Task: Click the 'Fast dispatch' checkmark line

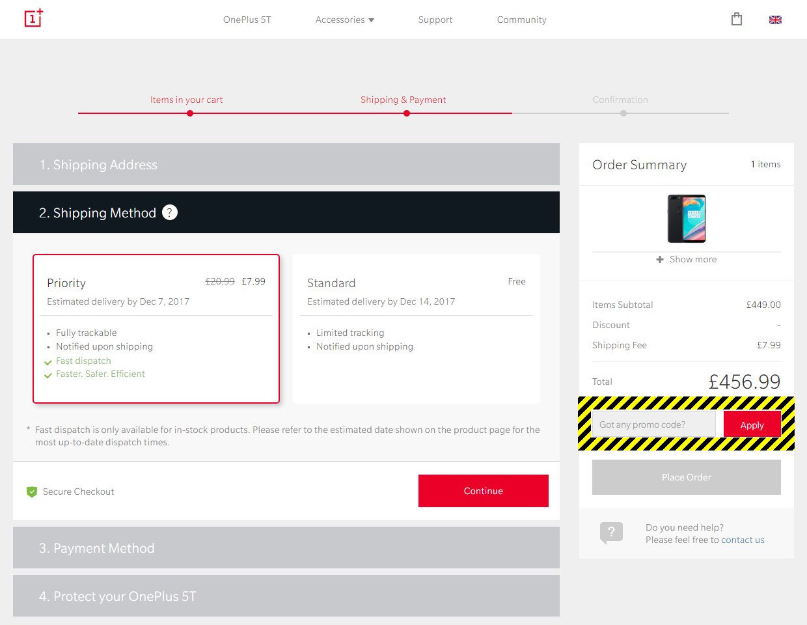Action: coord(83,361)
